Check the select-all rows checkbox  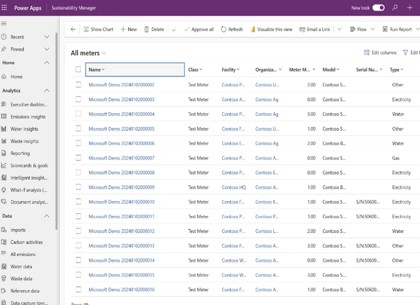tap(78, 70)
